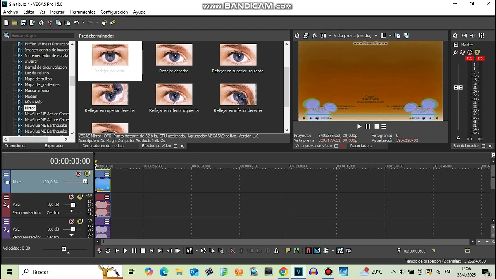
Task: Select Máscara roma plugin
Action: click(37, 90)
